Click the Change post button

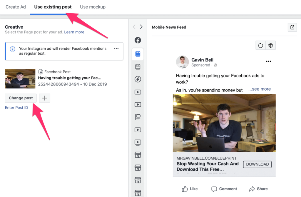pos(21,98)
